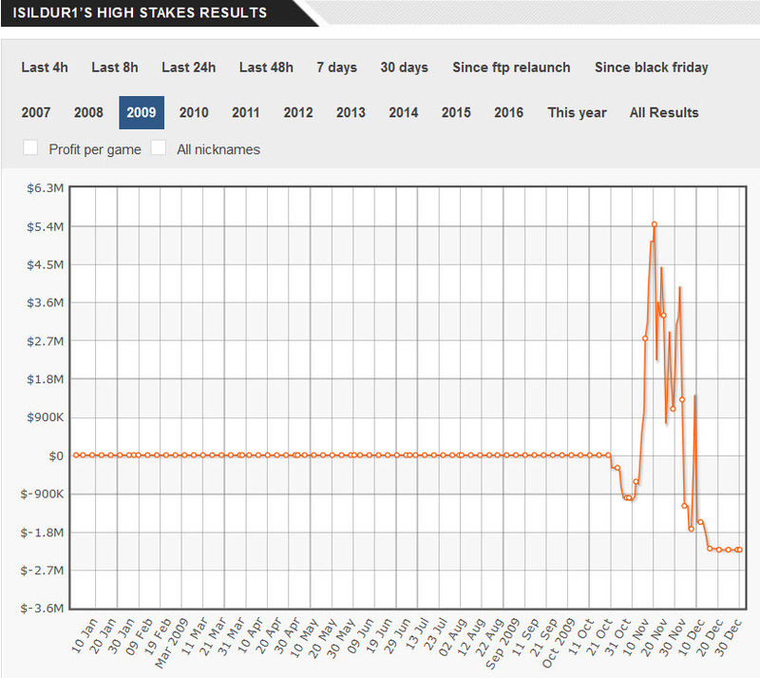Click the $5.4M peak data point

(655, 224)
